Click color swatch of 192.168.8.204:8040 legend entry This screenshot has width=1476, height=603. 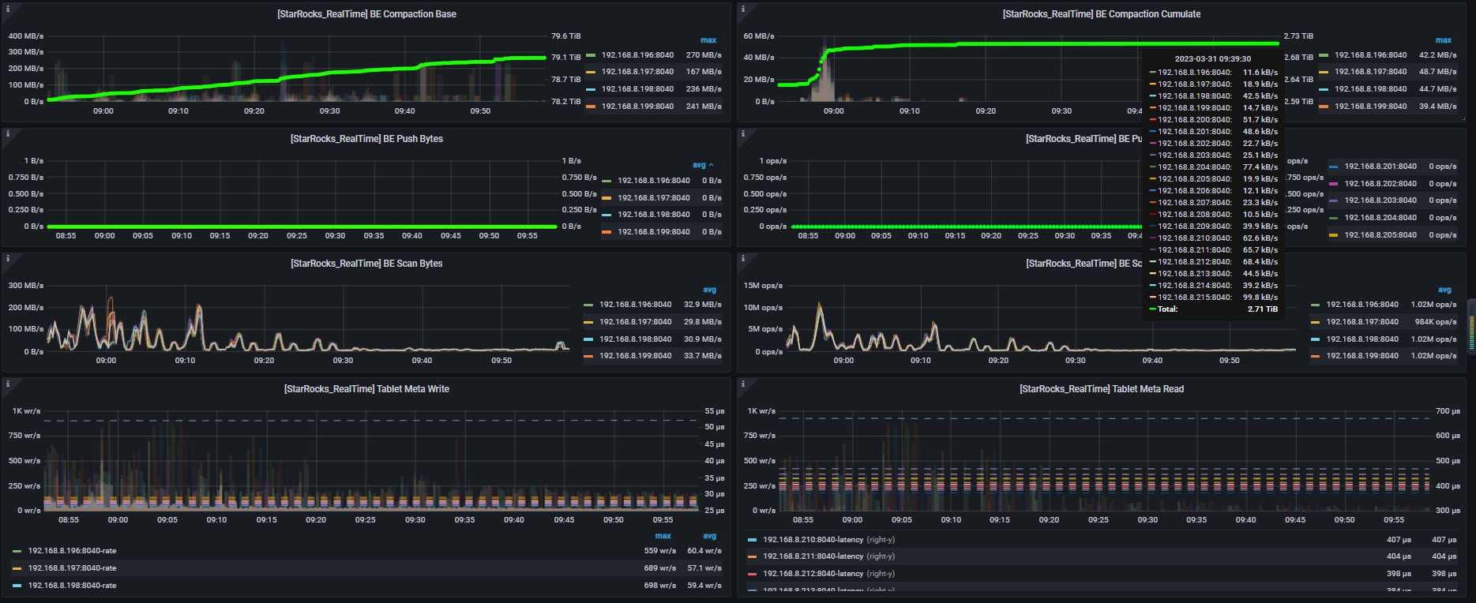coord(1333,218)
